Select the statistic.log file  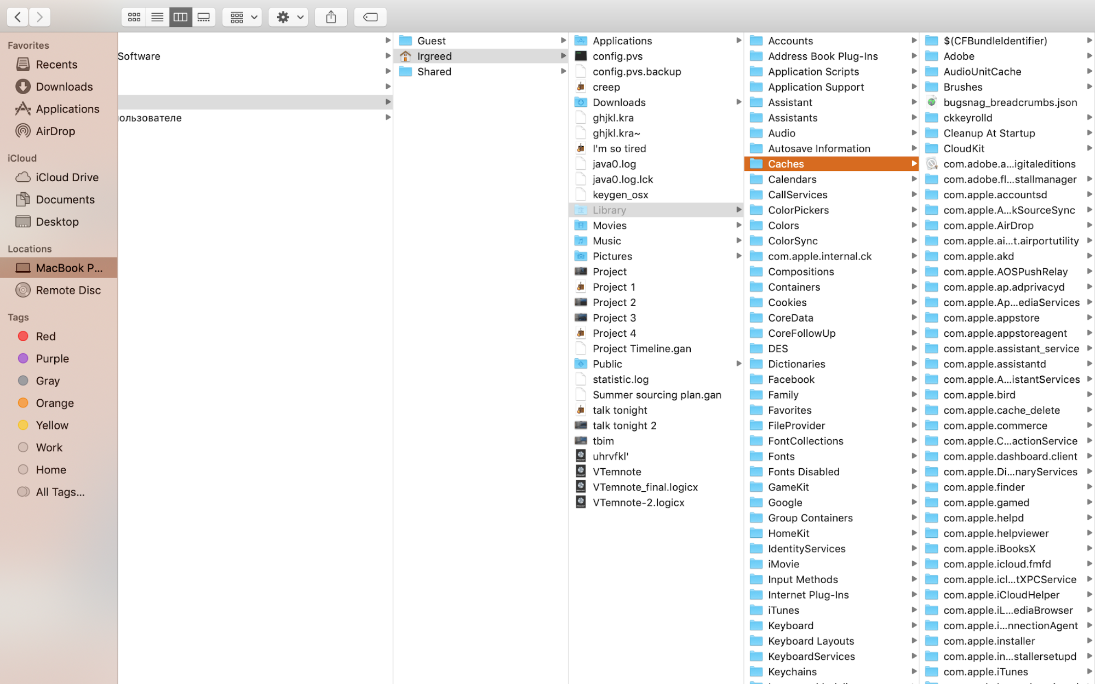pyautogui.click(x=656, y=379)
